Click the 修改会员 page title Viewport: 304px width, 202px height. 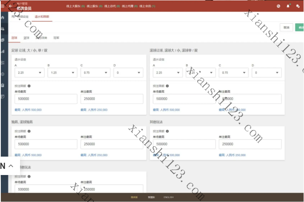tap(24, 8)
